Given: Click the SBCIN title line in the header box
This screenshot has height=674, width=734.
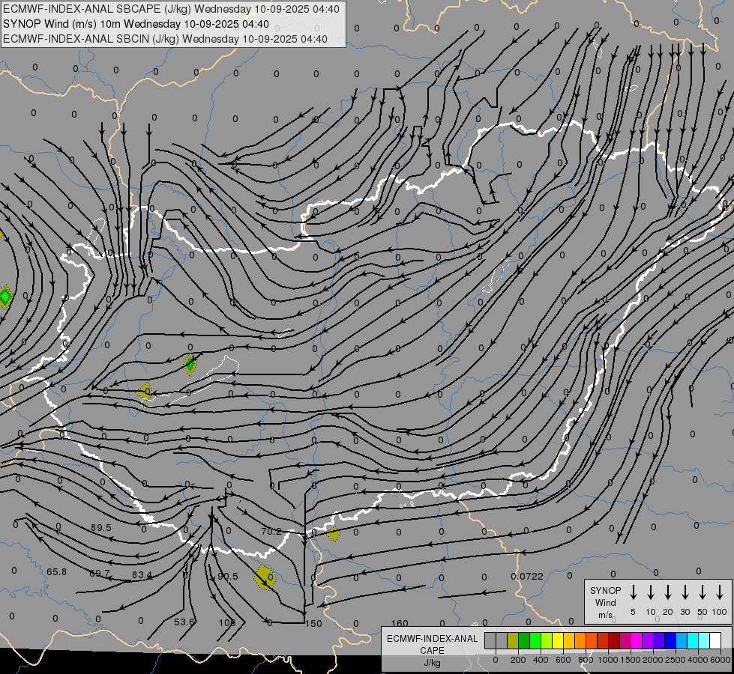Looking at the screenshot, I should pyautogui.click(x=165, y=39).
